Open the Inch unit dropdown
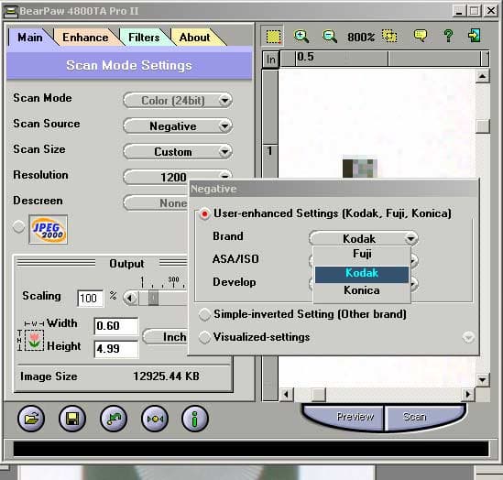Screen dimensions: 503x480 [x=165, y=337]
